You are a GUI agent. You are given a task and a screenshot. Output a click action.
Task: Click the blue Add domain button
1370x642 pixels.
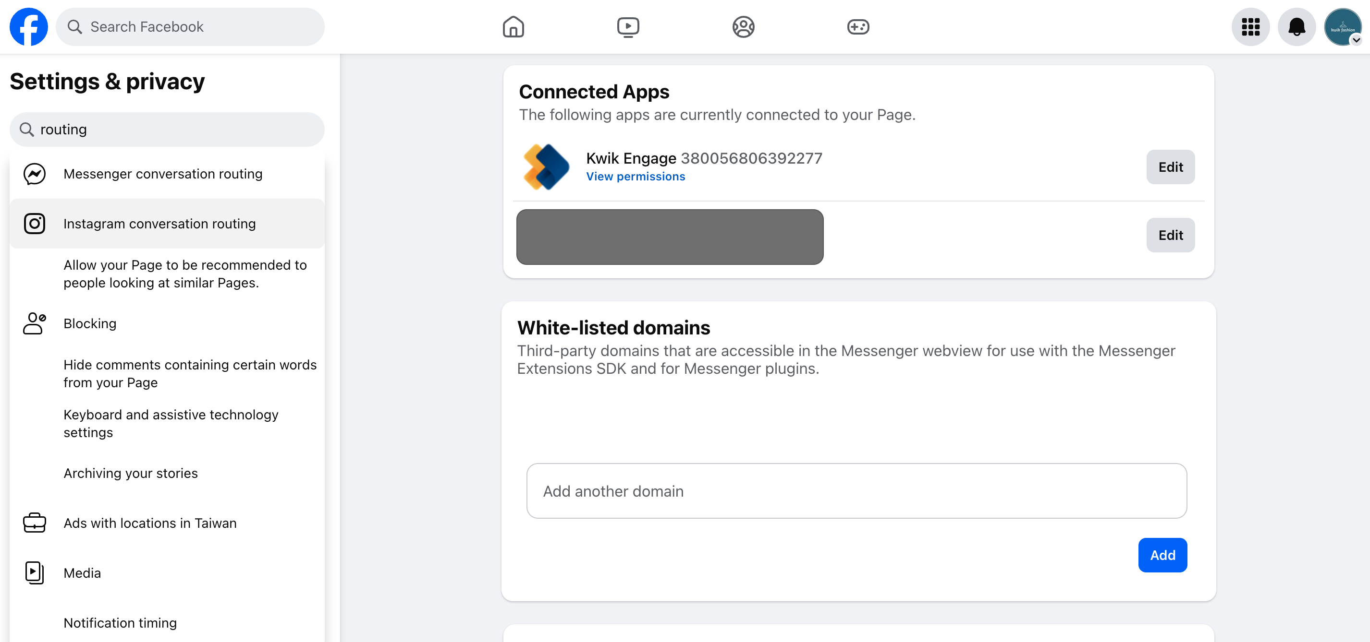click(1162, 555)
